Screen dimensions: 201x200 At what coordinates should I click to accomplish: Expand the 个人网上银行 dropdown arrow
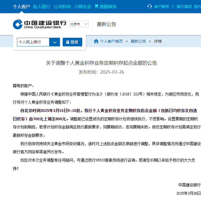click(55, 42)
